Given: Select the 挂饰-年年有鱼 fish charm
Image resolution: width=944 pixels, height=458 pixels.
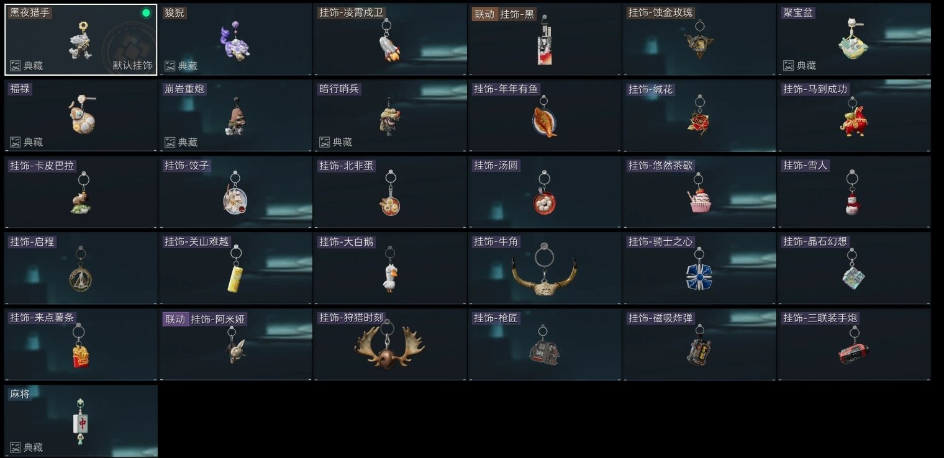Looking at the screenshot, I should pyautogui.click(x=545, y=115).
